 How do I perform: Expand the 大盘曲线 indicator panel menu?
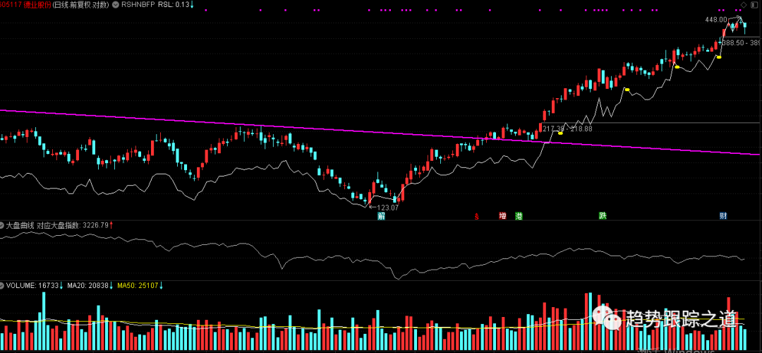click(x=3, y=225)
